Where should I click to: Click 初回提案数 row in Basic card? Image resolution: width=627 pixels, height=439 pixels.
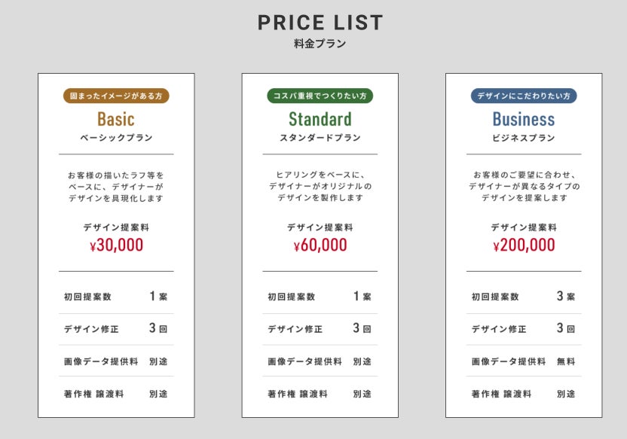[116, 297]
